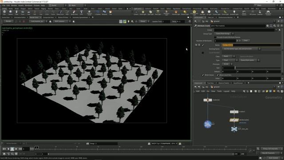
Task: Add a Point Light from shelf
Action: point(143,12)
